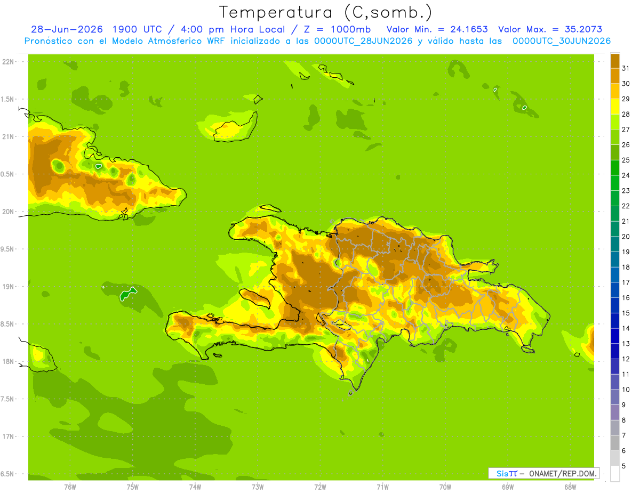Pick the legend swatch between 30 and 31
The height and width of the screenshot is (494, 640).
point(615,76)
